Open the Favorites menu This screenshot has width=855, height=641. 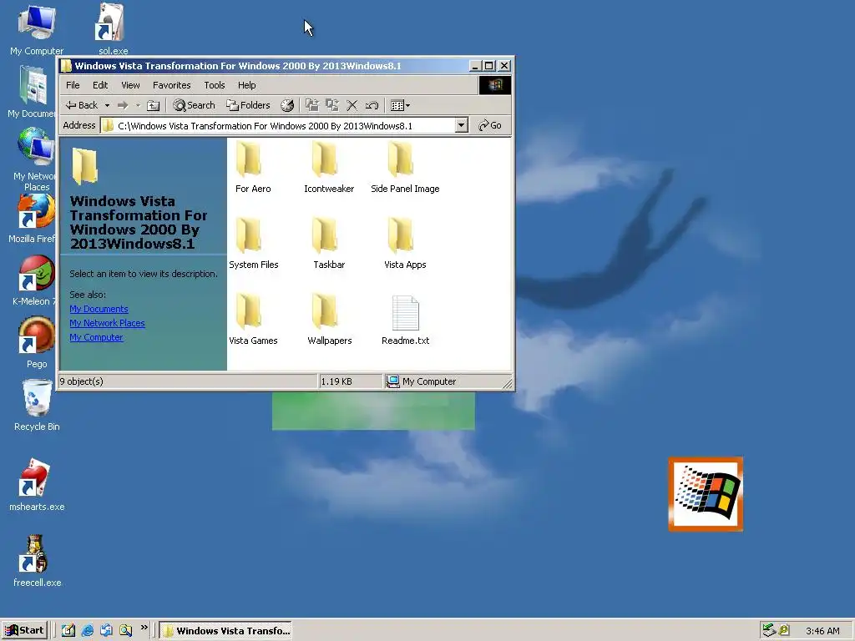(171, 85)
